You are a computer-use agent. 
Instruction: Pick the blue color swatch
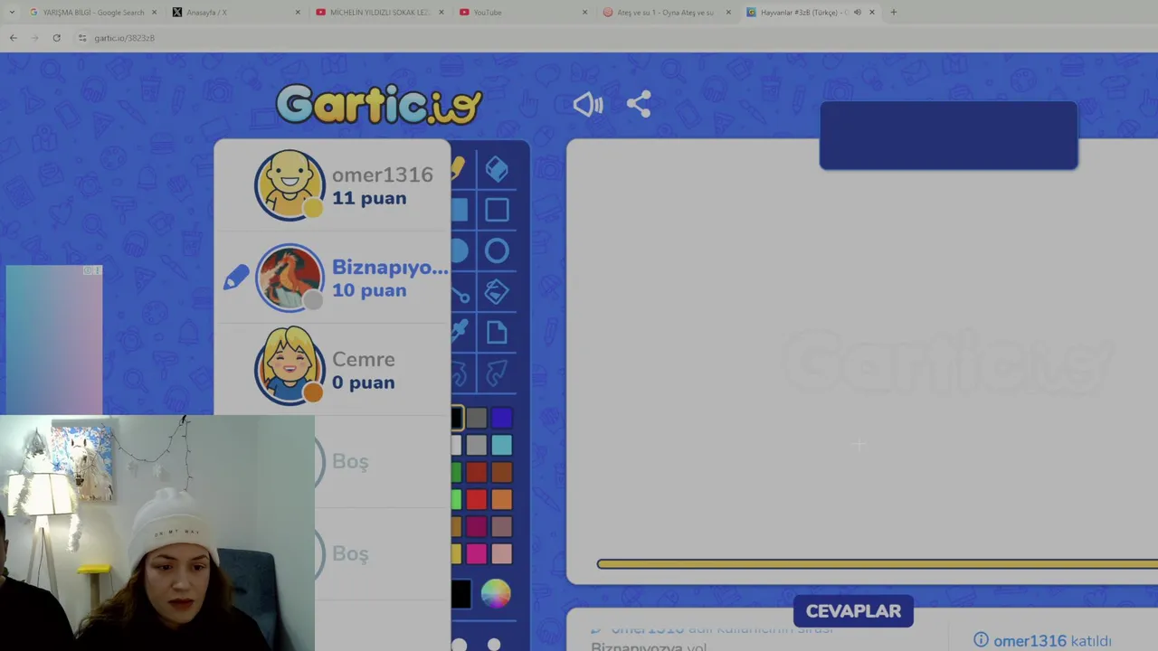tap(502, 418)
